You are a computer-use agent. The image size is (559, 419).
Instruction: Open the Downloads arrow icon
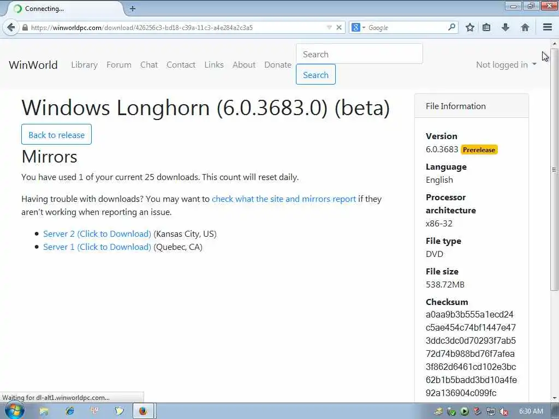pyautogui.click(x=506, y=27)
